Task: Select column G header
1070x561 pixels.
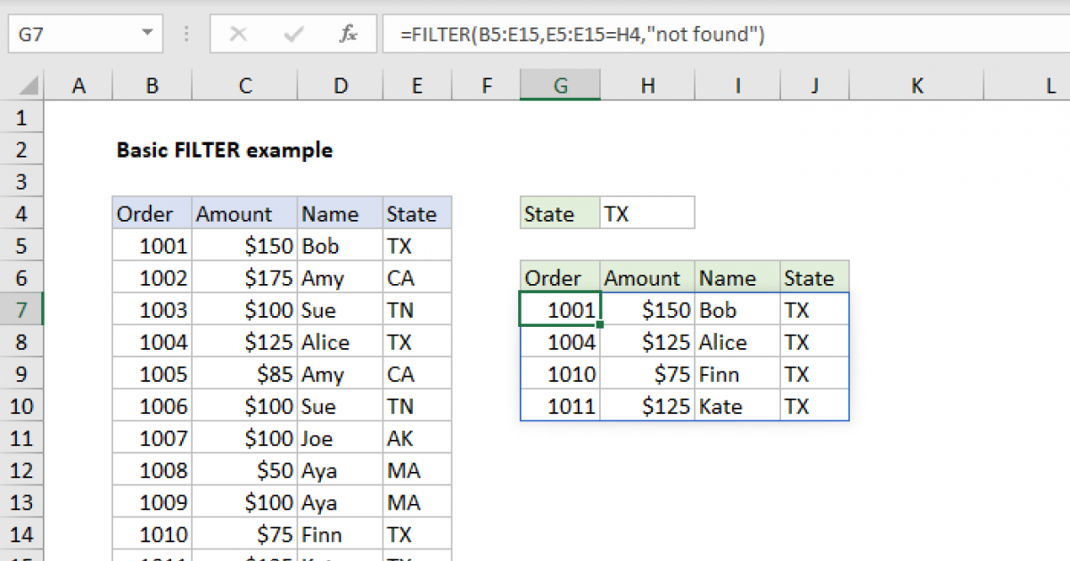Action: coord(560,85)
